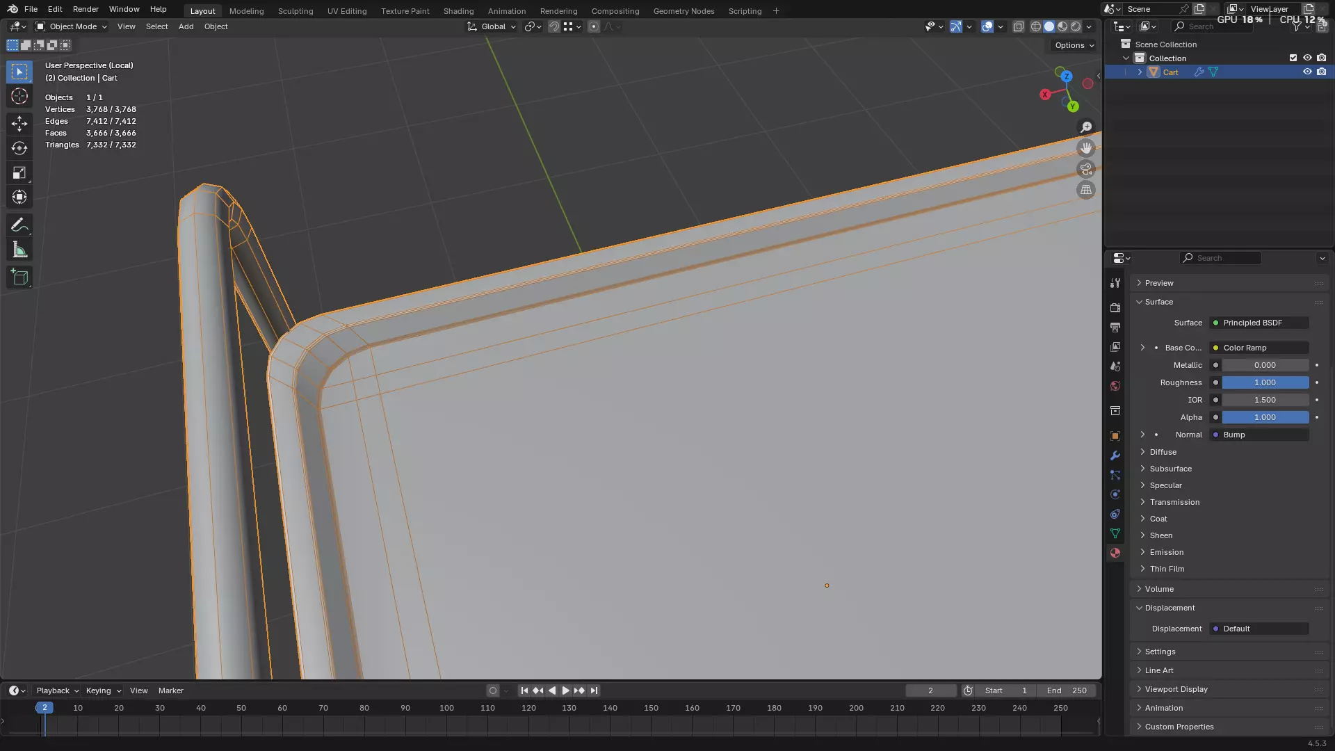Select the Move tool in toolbar

19,124
